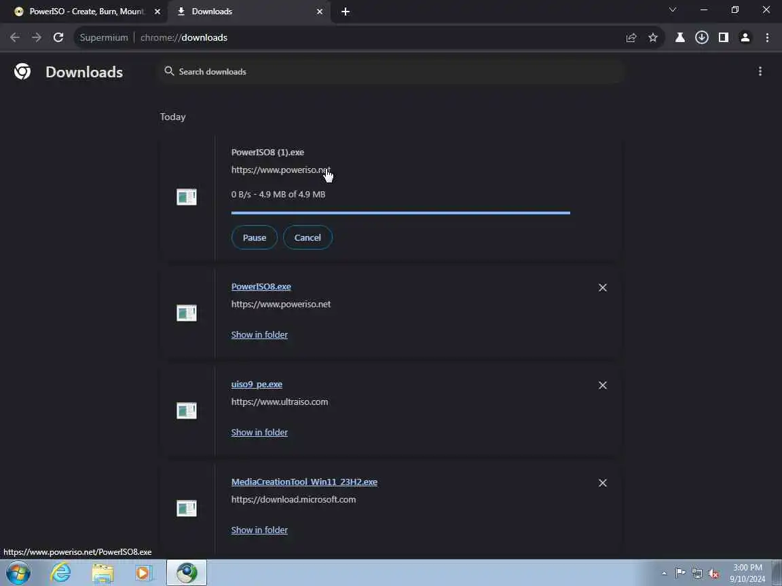Remove uiso9_pe.exe from the list
The image size is (782, 586).
coord(603,385)
